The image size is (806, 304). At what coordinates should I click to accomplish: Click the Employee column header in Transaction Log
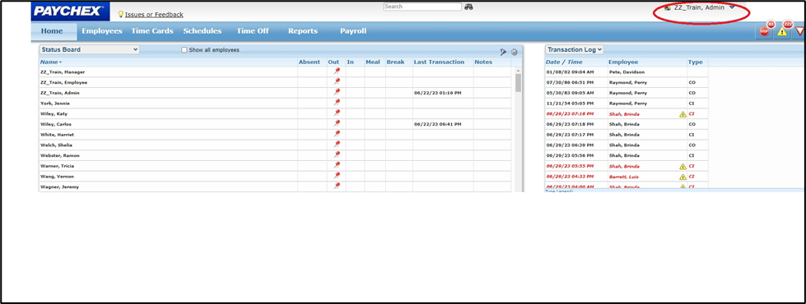[623, 62]
